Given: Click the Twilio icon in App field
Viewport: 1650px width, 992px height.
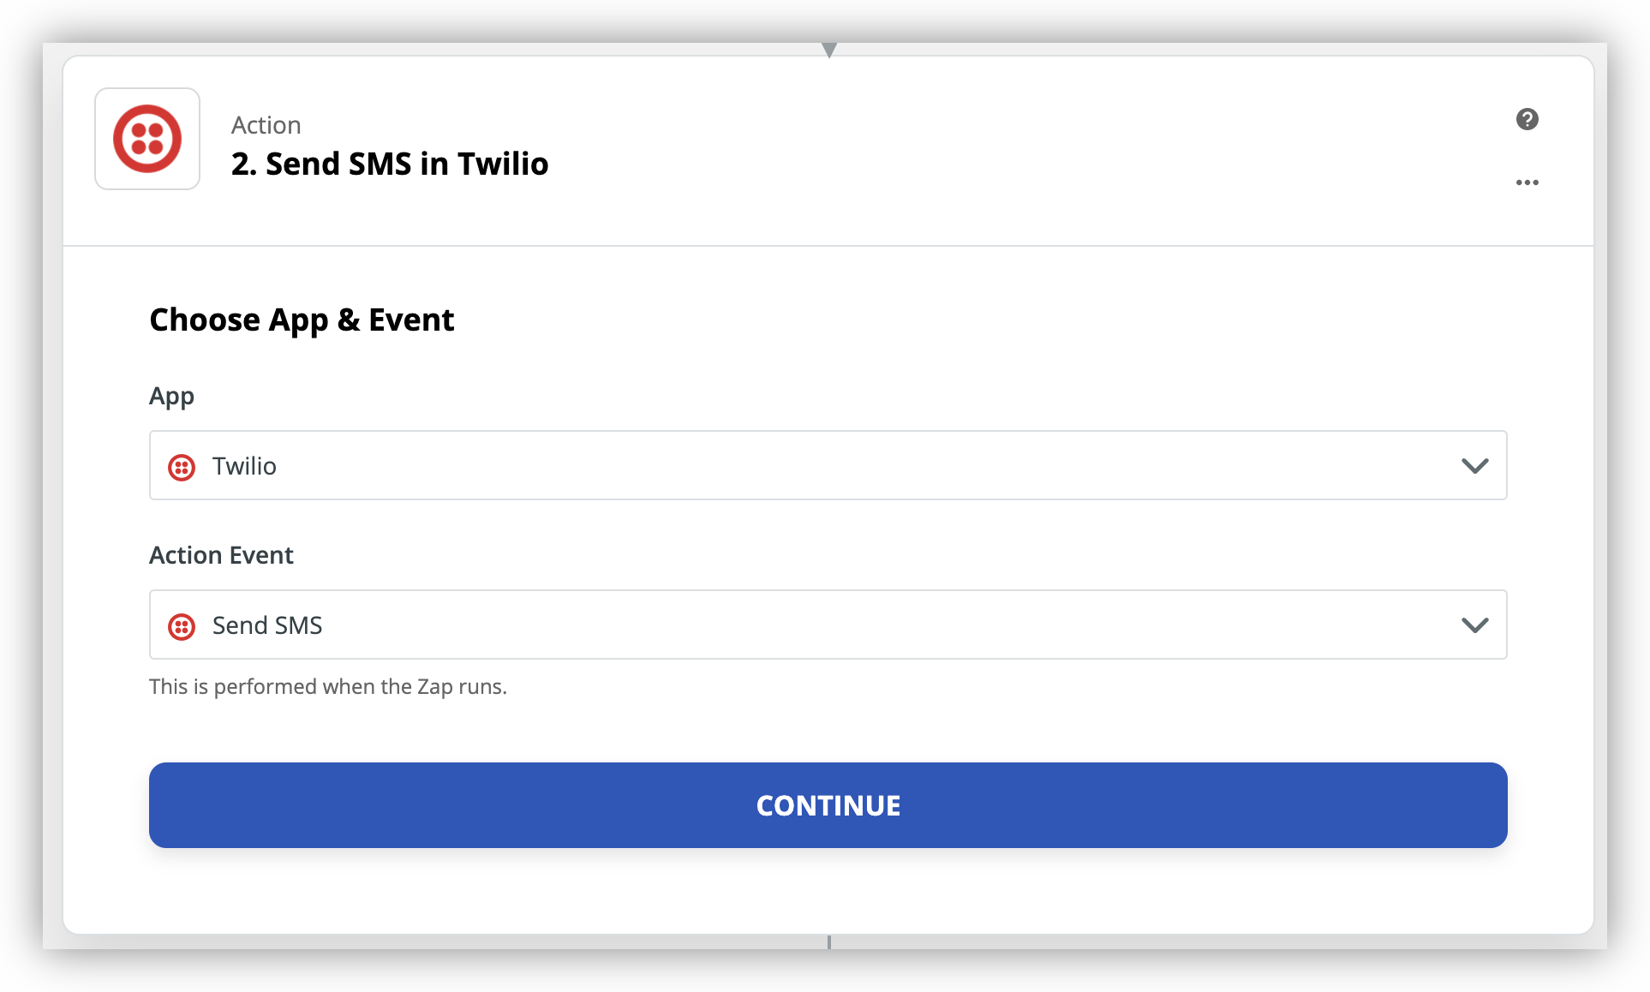Looking at the screenshot, I should tap(182, 467).
